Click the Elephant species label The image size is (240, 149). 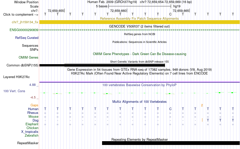coord(32,124)
